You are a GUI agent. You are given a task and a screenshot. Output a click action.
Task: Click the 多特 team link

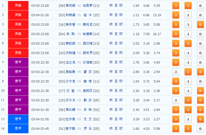pos(88,110)
